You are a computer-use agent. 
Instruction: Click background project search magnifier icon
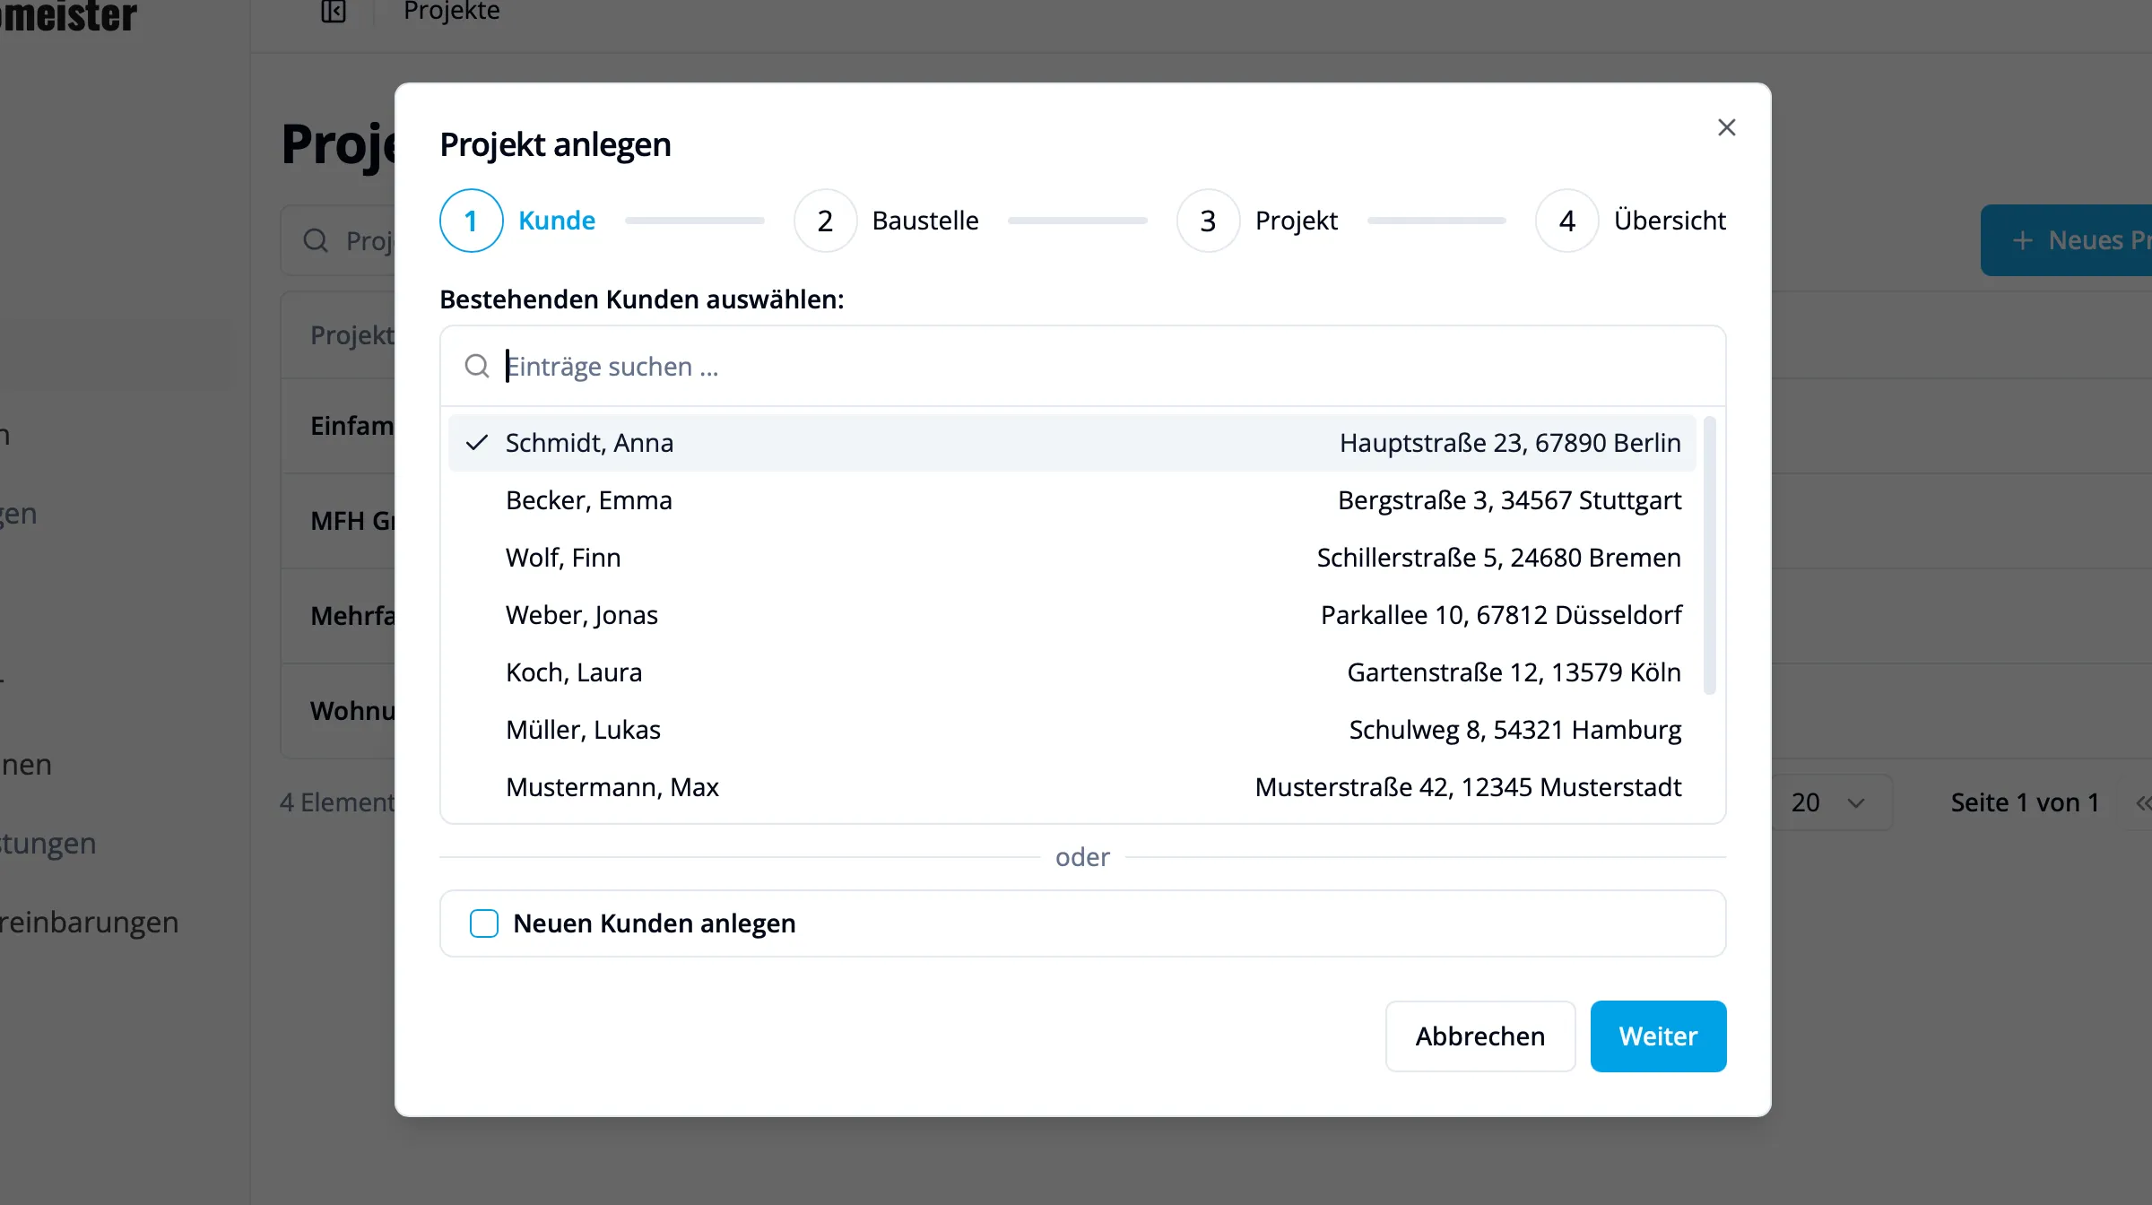point(316,240)
